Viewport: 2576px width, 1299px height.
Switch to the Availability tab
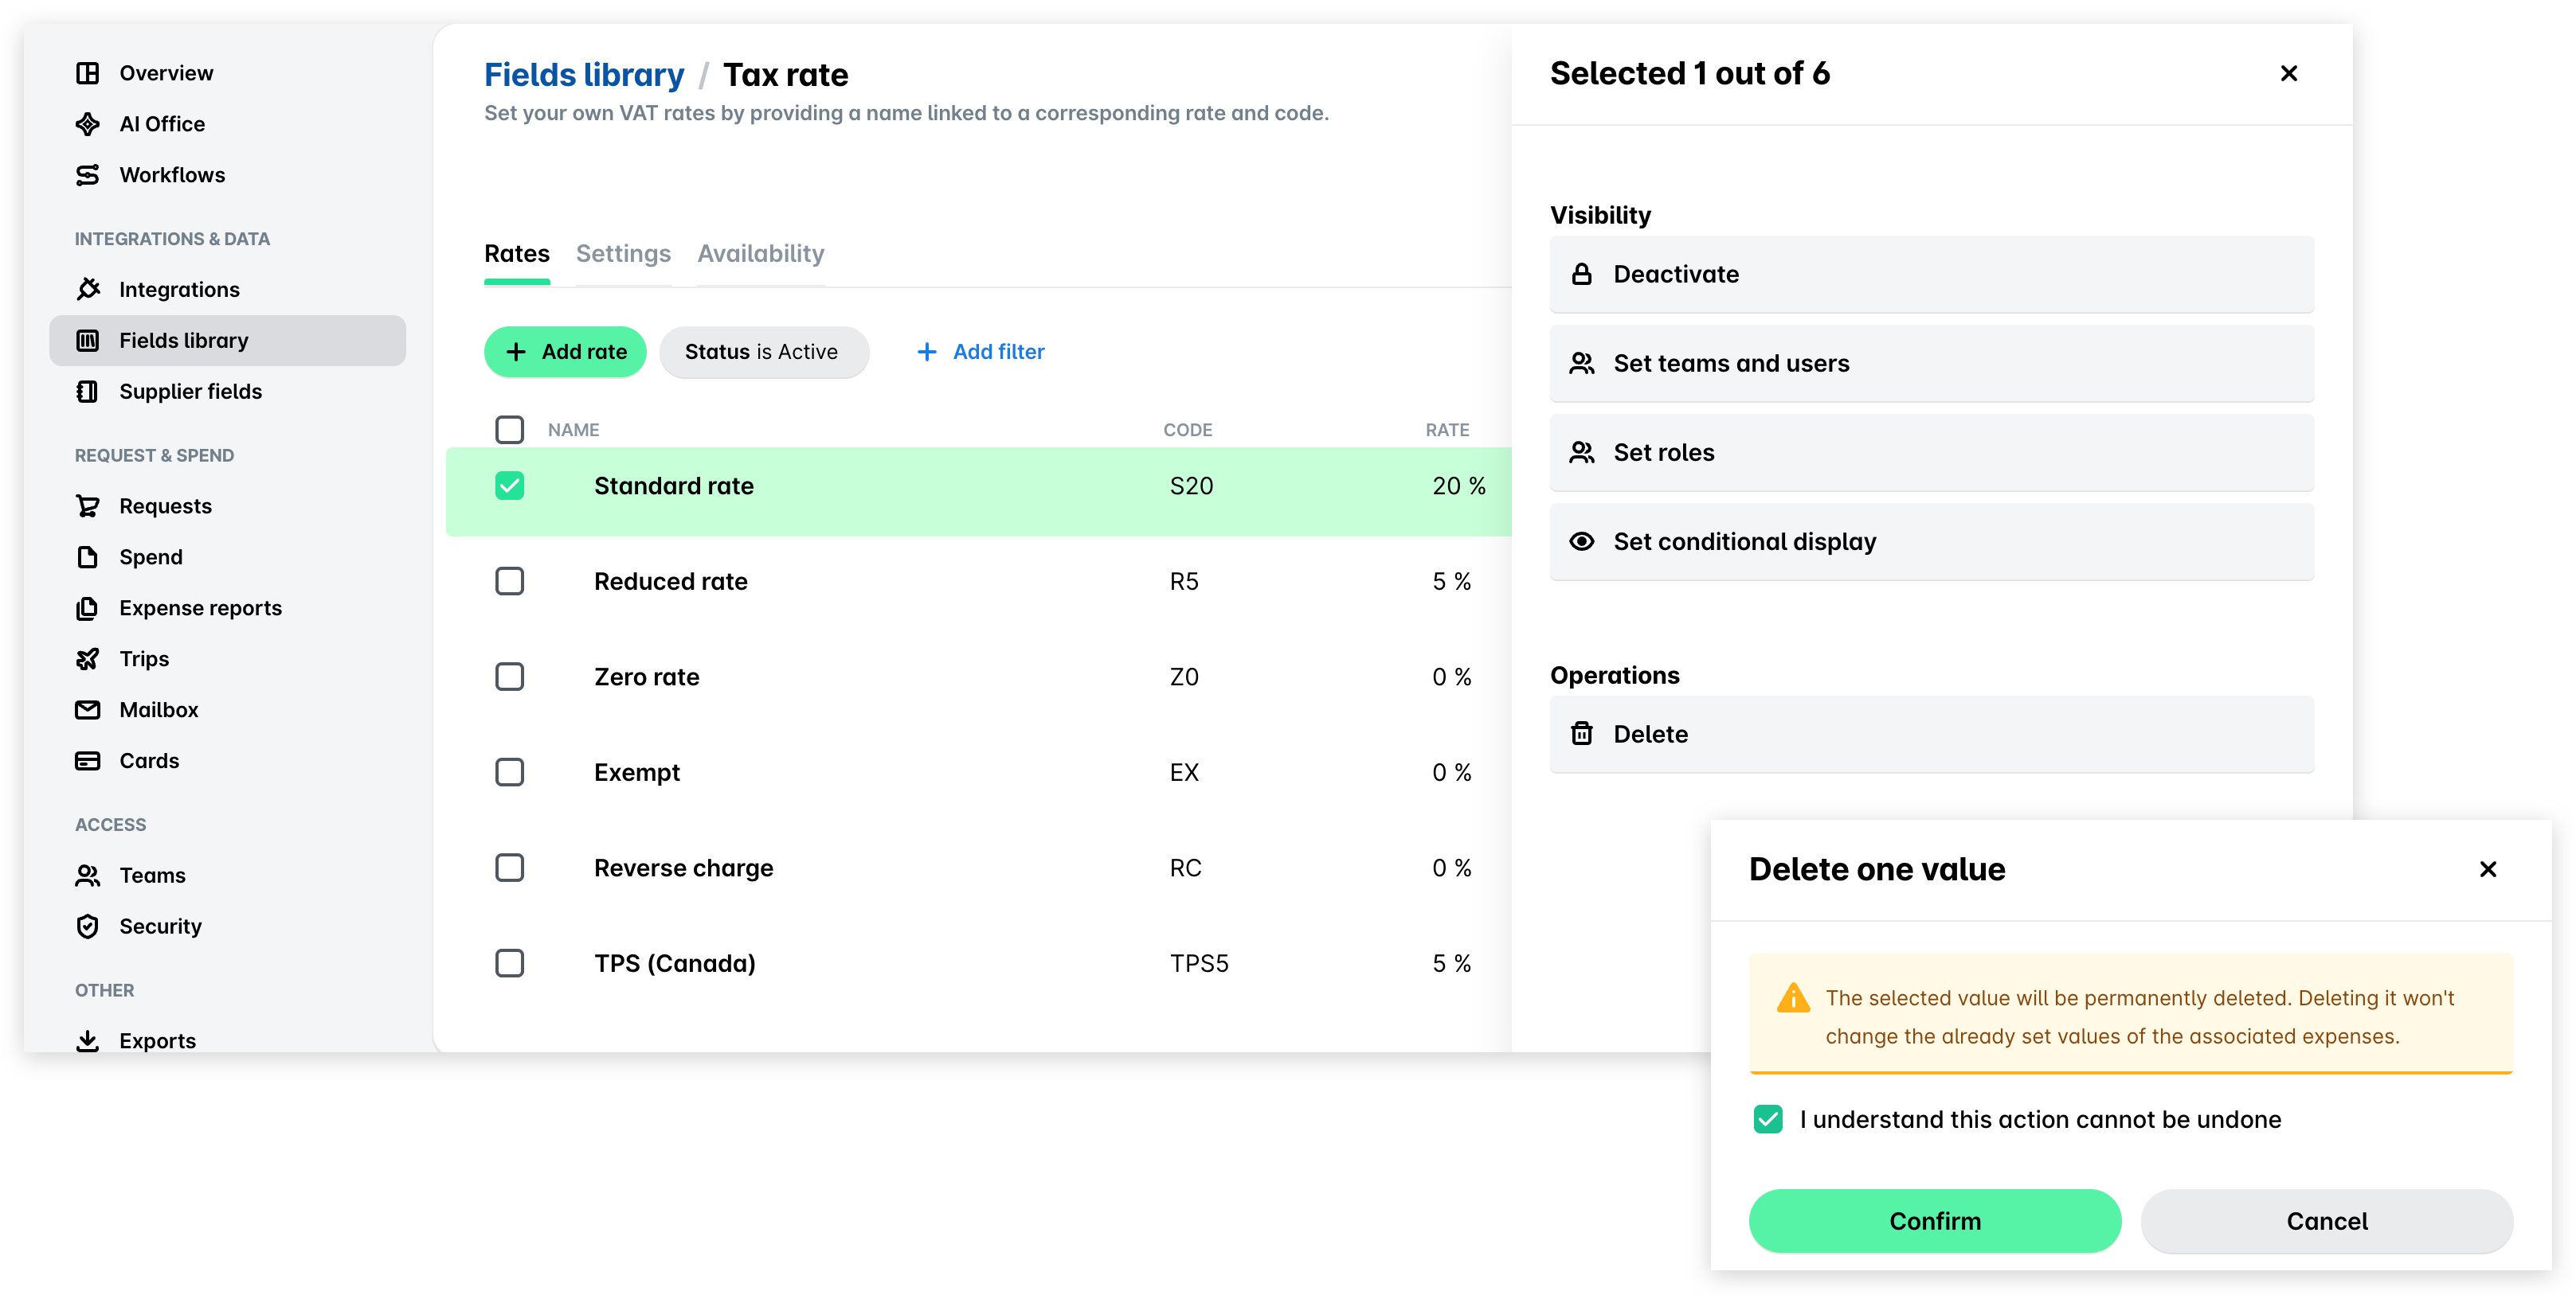point(761,254)
